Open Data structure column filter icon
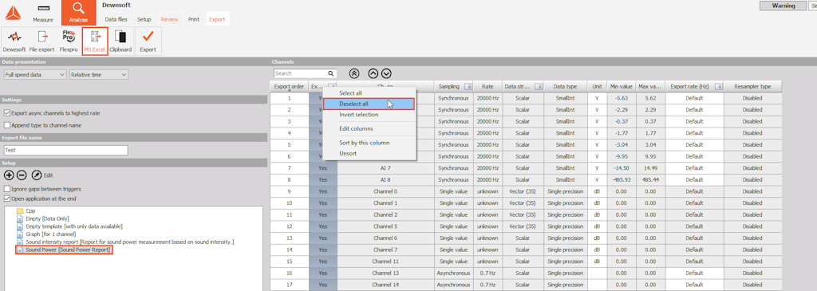The height and width of the screenshot is (291, 817). (x=539, y=86)
